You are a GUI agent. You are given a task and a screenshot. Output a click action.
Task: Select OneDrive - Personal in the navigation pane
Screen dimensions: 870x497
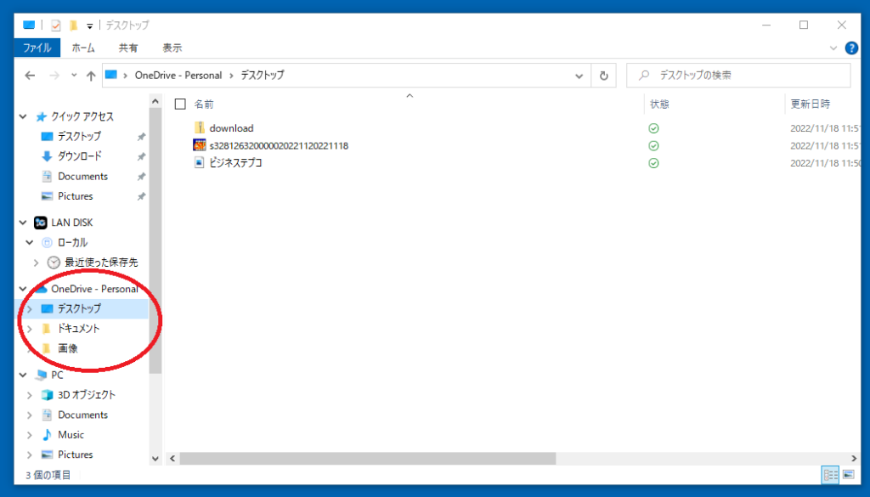tap(94, 289)
